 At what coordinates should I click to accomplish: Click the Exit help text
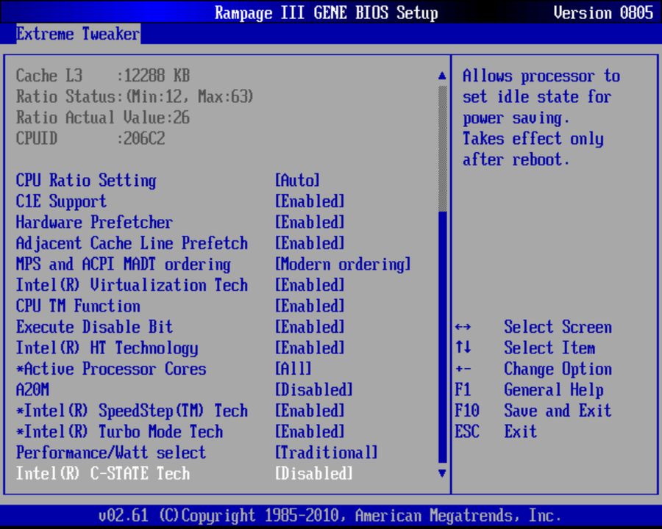click(x=521, y=432)
